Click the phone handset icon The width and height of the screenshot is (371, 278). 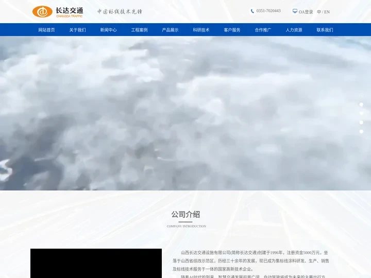(252, 11)
